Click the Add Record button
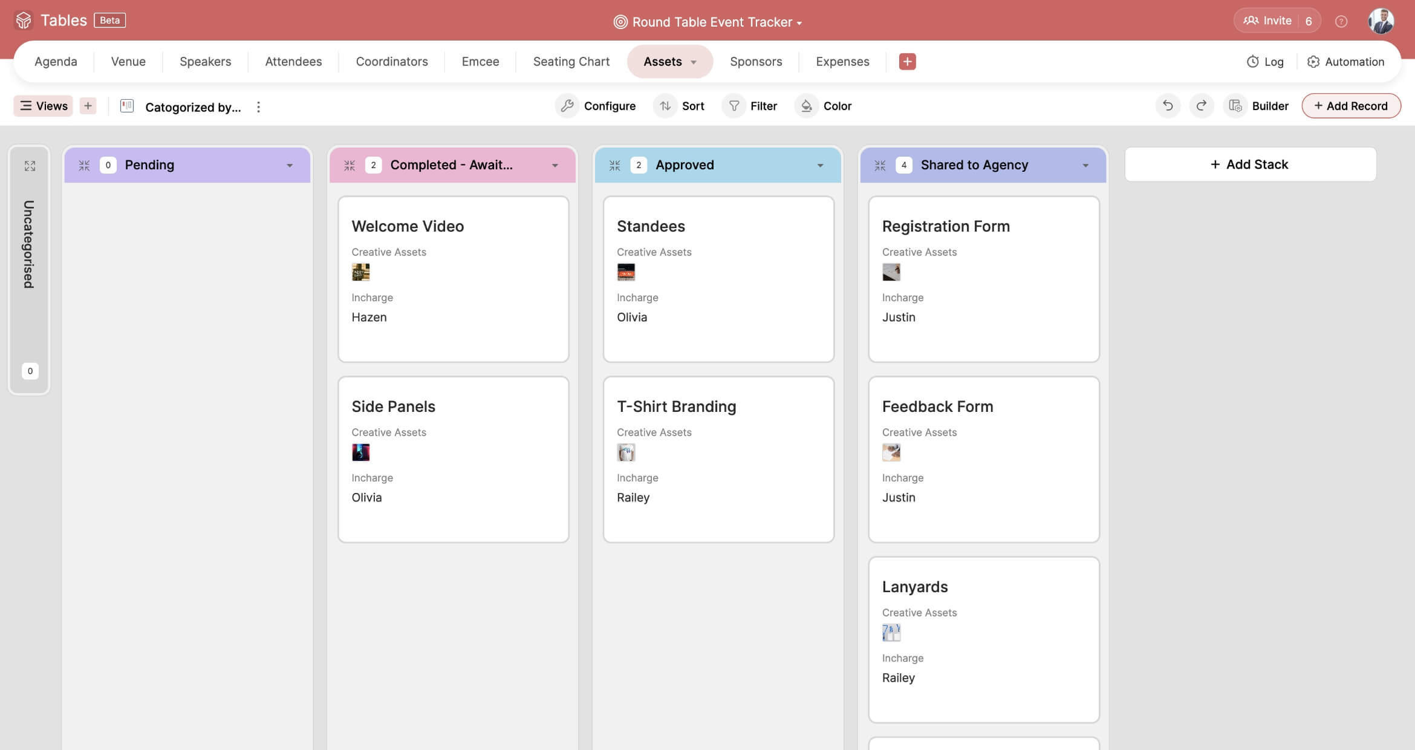Image resolution: width=1415 pixels, height=750 pixels. 1351,106
